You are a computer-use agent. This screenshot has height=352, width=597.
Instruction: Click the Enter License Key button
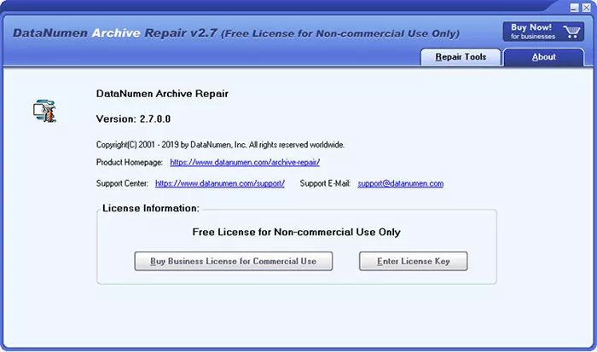413,261
